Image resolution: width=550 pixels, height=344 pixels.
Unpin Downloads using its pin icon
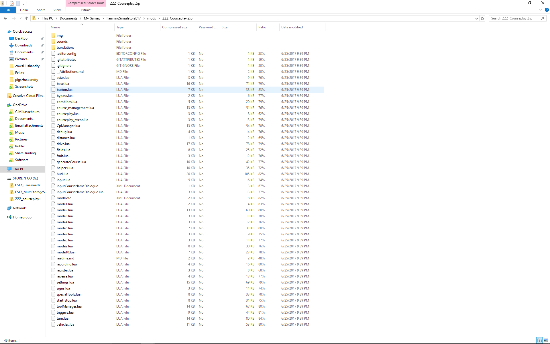42,45
